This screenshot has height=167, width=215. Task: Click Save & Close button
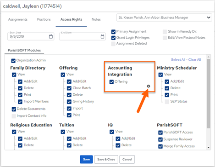(106, 159)
